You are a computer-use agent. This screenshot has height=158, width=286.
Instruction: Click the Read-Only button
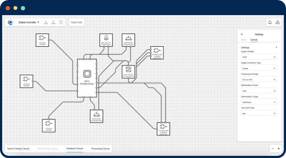tap(77, 22)
